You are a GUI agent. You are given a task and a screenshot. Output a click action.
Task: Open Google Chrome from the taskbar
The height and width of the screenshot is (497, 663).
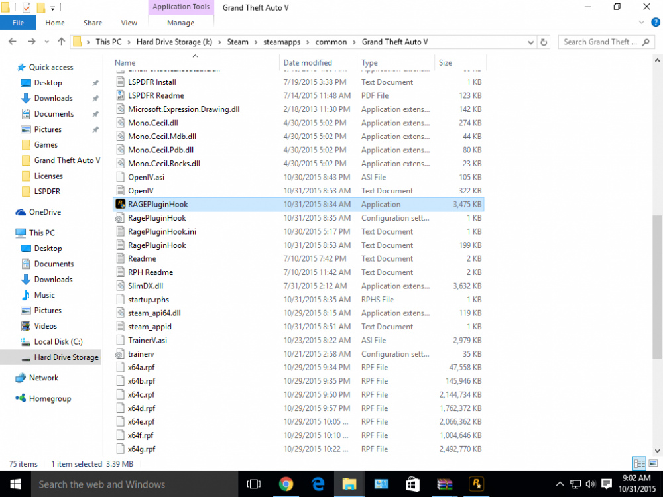point(286,484)
